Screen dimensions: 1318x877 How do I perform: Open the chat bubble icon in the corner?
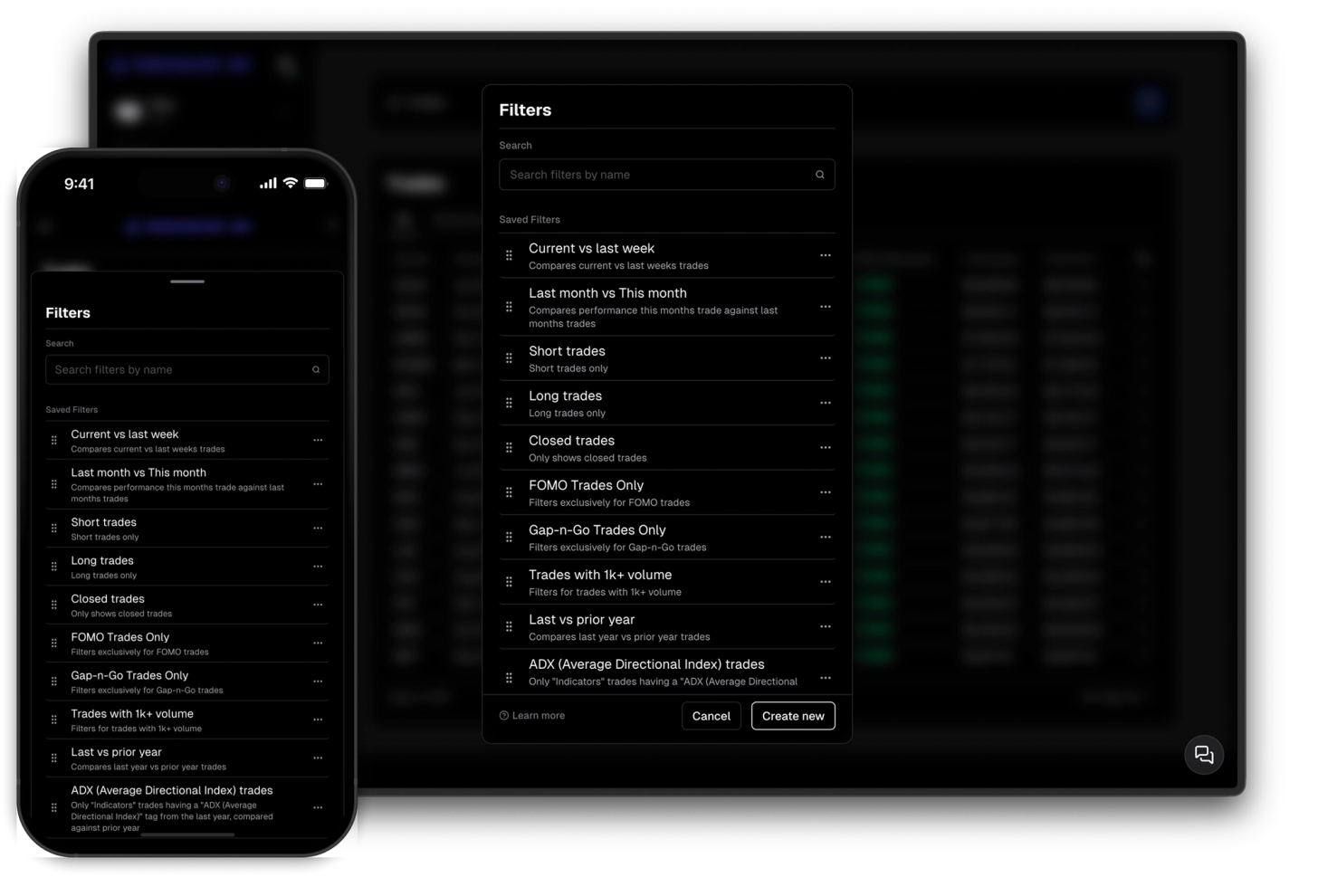[1204, 754]
